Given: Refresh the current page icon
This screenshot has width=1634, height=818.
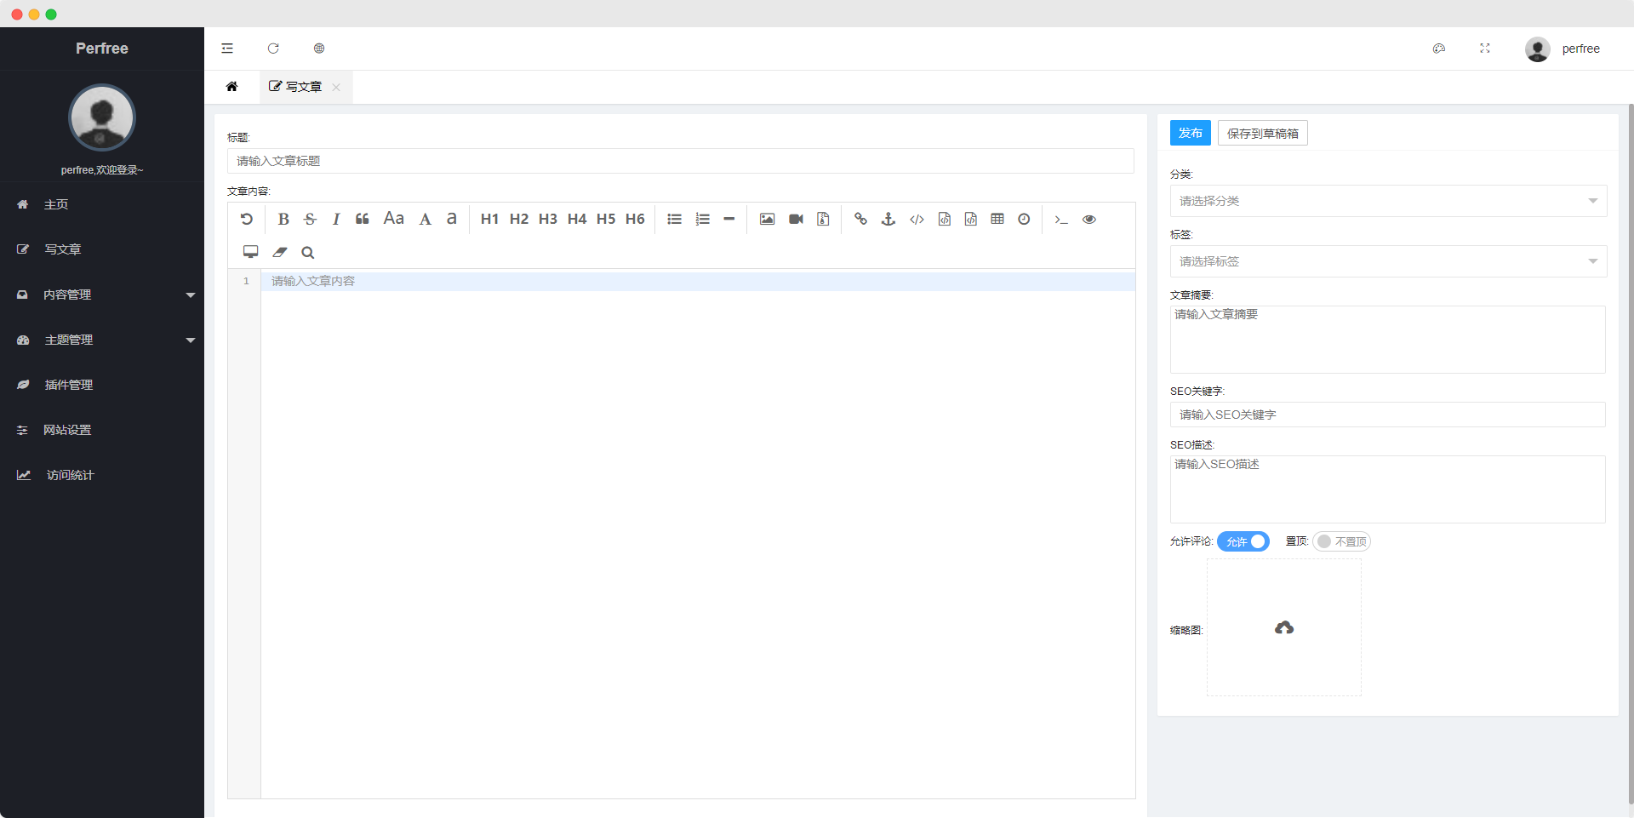Looking at the screenshot, I should (x=273, y=49).
